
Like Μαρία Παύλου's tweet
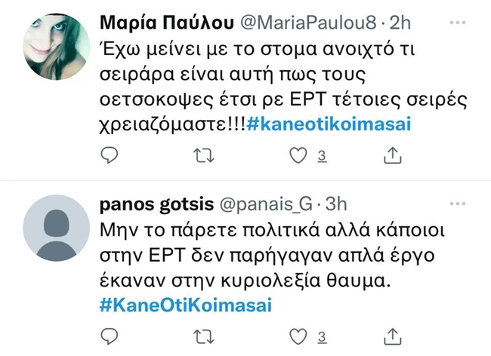(x=300, y=155)
